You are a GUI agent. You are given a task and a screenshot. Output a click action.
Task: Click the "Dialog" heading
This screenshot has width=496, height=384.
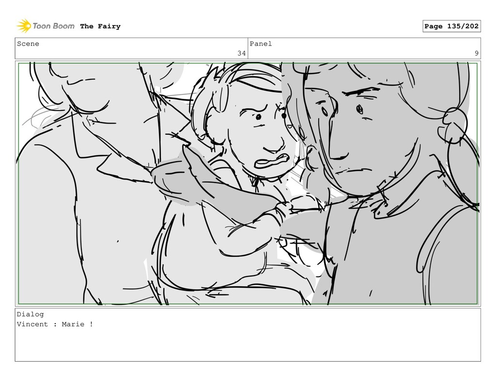coord(31,314)
